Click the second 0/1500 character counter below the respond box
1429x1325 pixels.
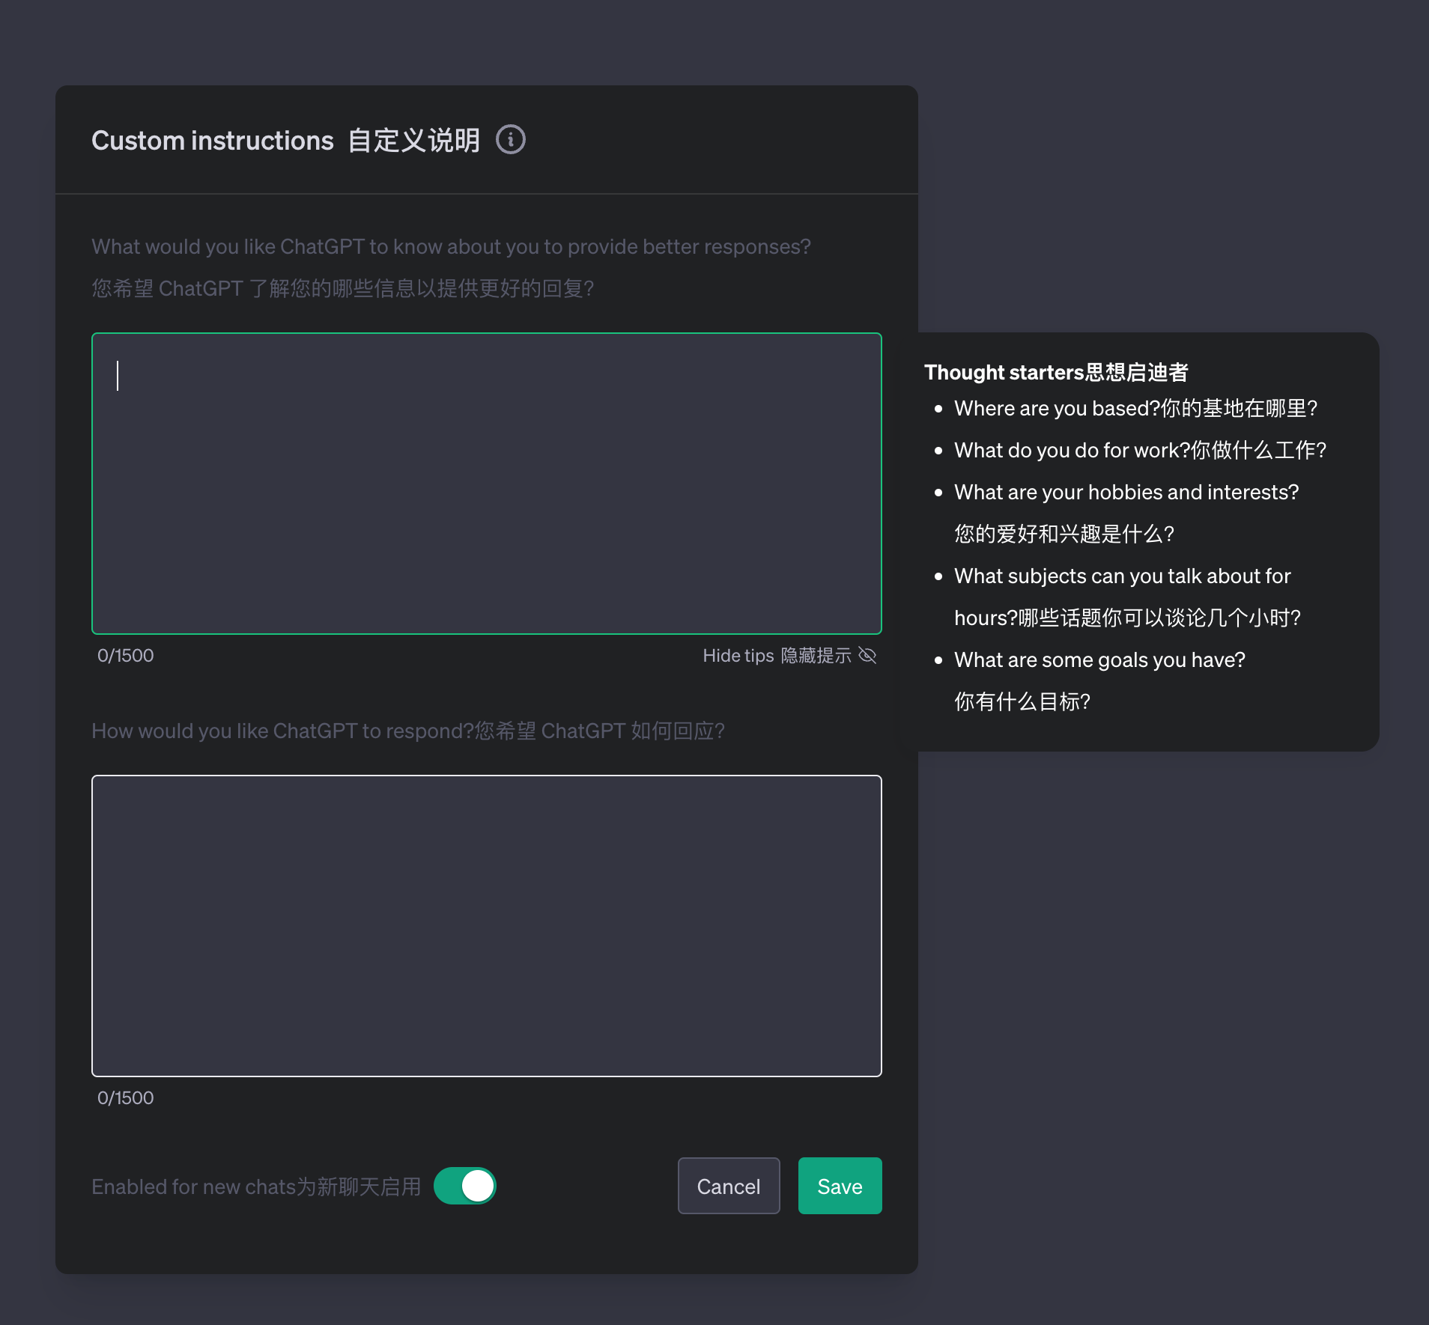pos(125,1098)
